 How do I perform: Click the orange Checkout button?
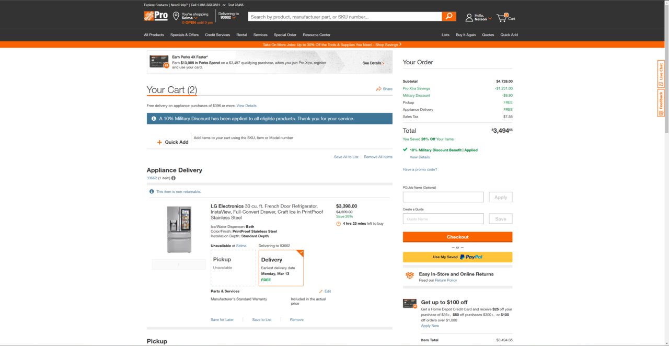tap(457, 237)
